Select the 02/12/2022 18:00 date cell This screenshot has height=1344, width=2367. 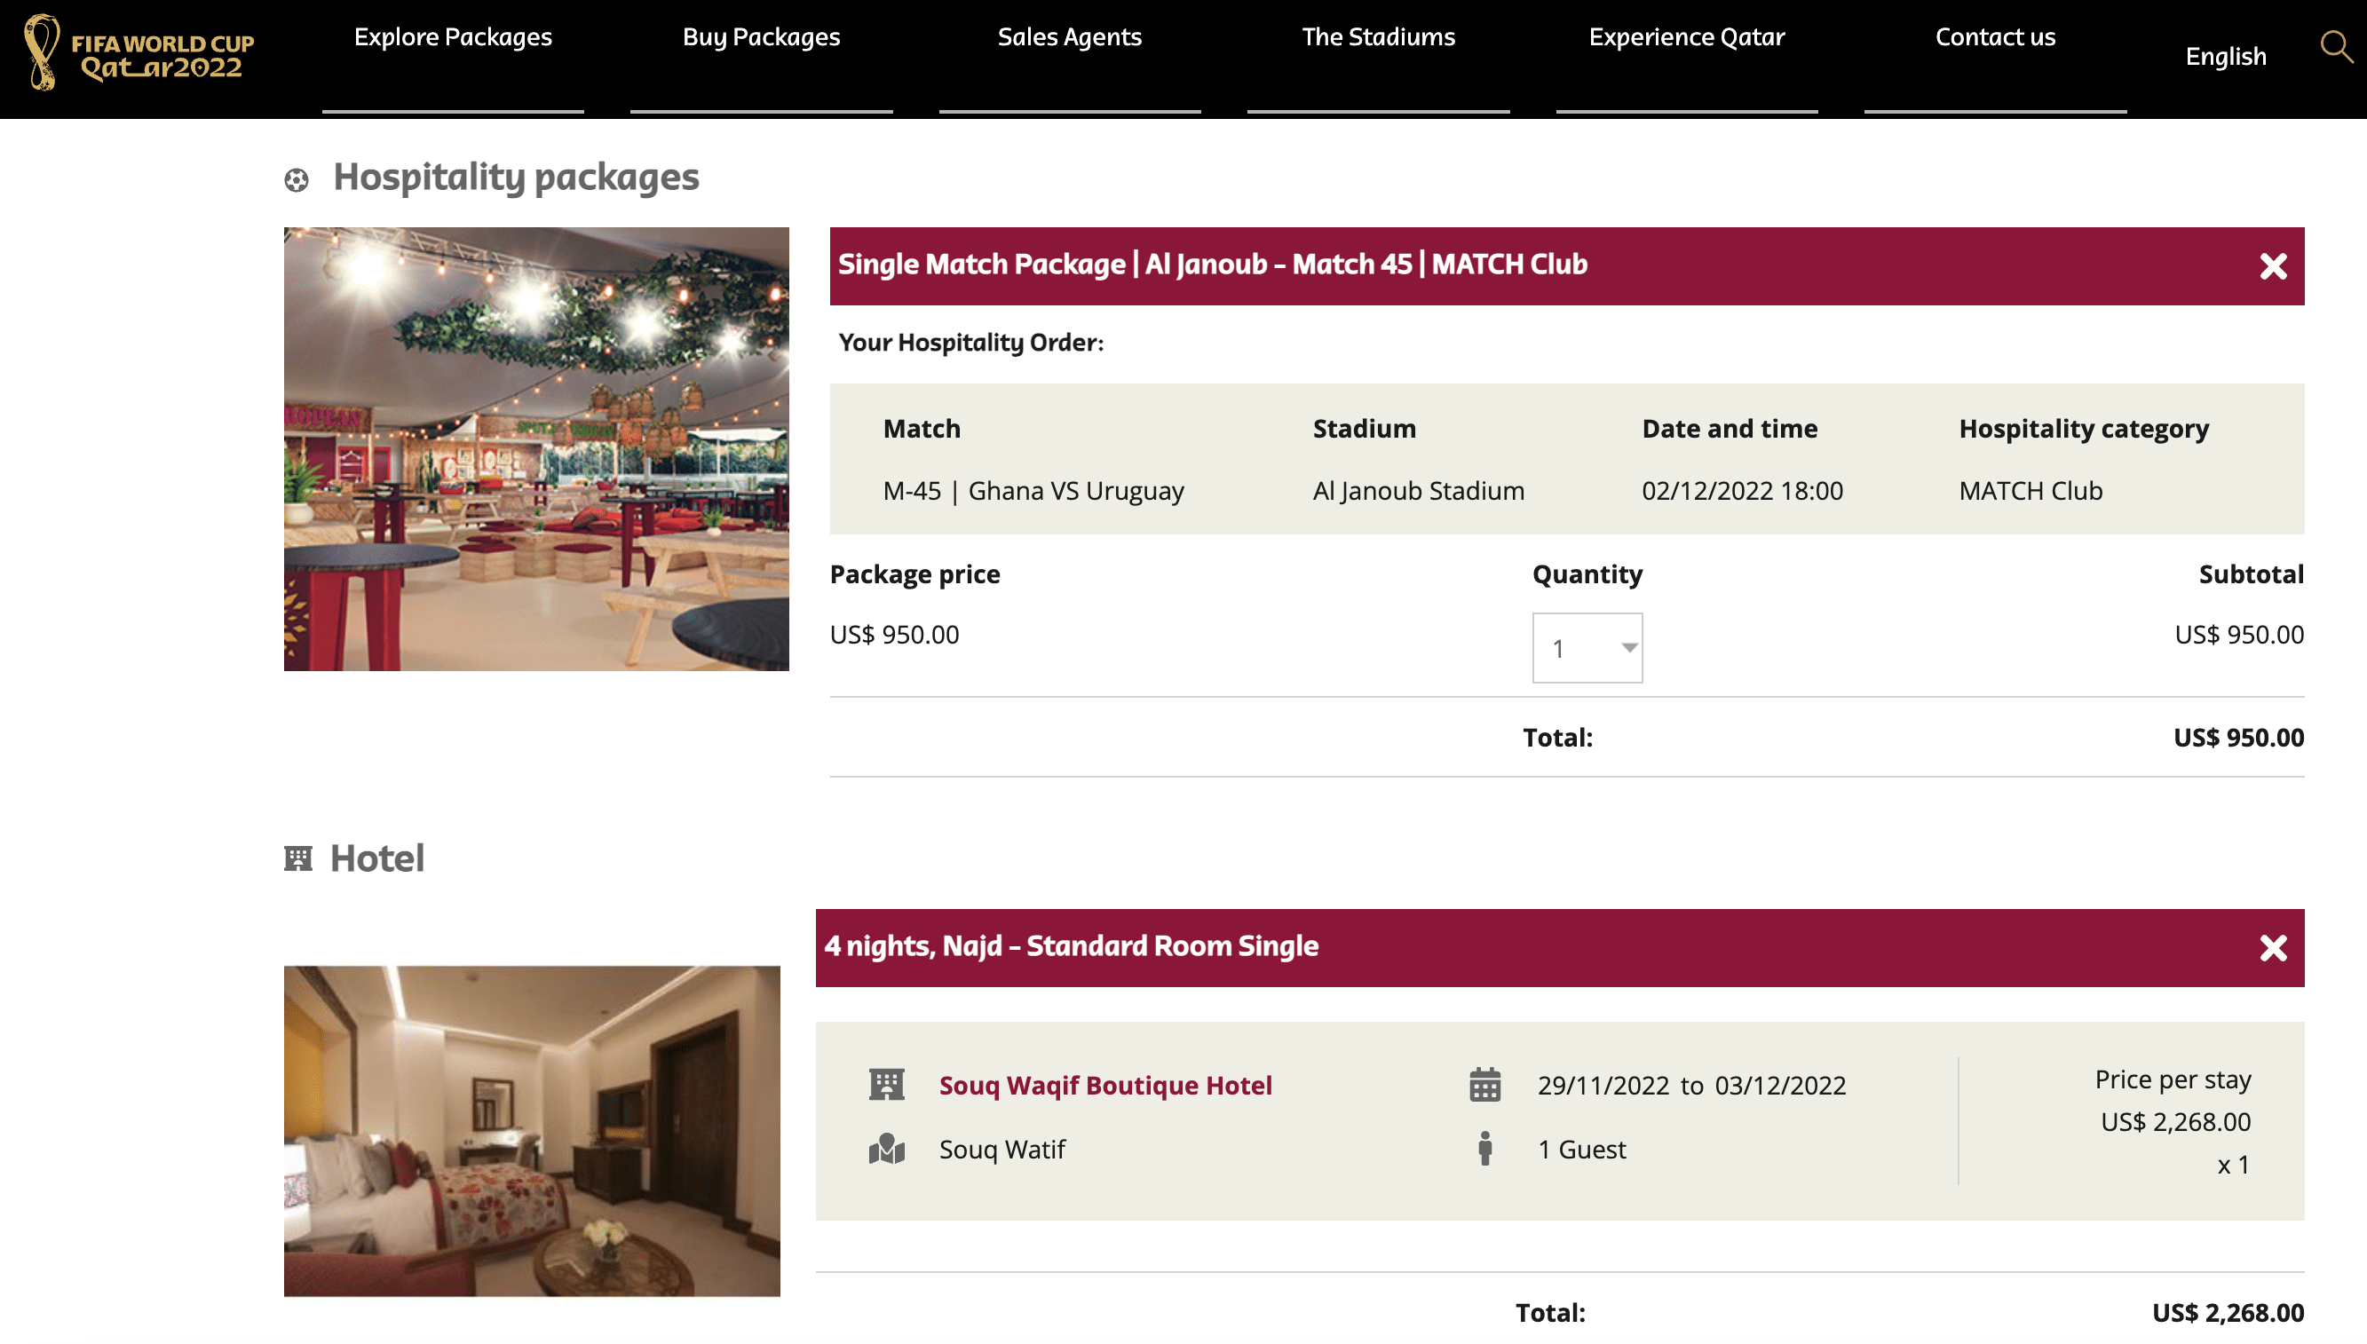coord(1742,491)
